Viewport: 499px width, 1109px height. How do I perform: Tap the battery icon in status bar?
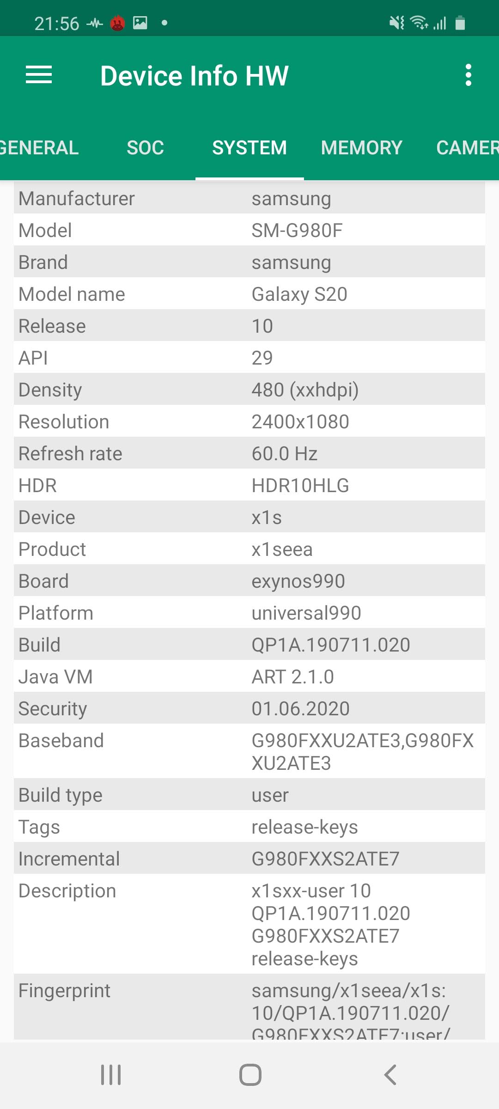point(460,23)
